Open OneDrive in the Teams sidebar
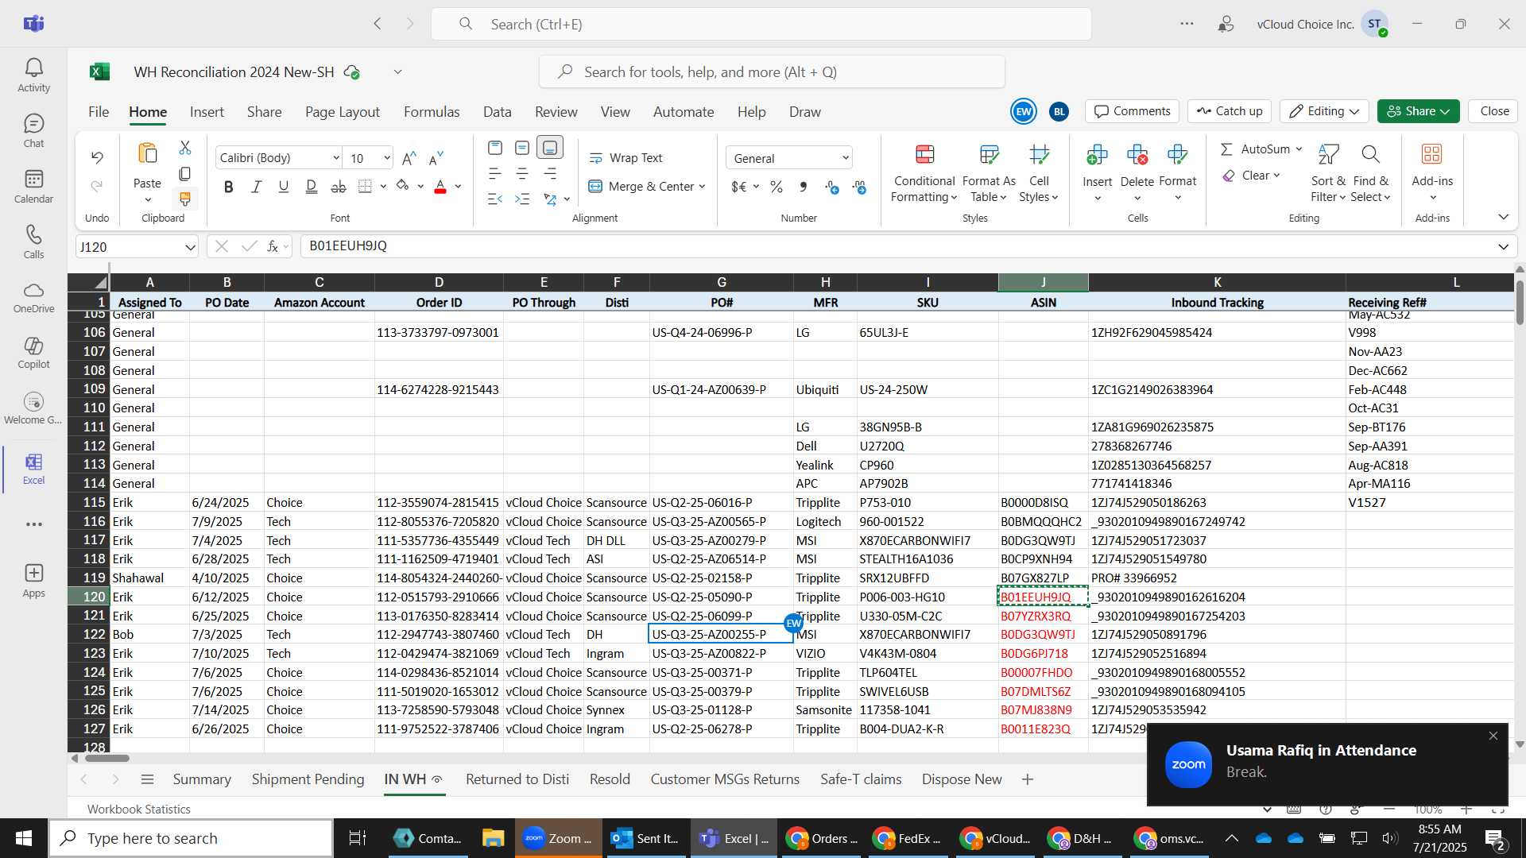1526x858 pixels. [33, 298]
